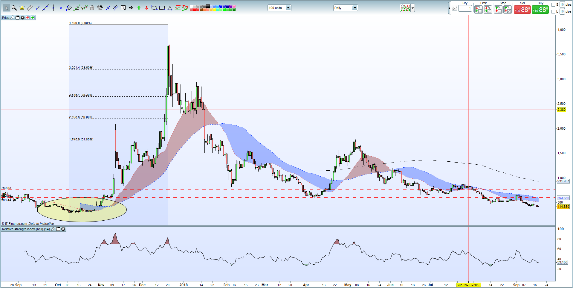Open the Price panel wrench settings
This screenshot has width=573, height=288.
12,17
